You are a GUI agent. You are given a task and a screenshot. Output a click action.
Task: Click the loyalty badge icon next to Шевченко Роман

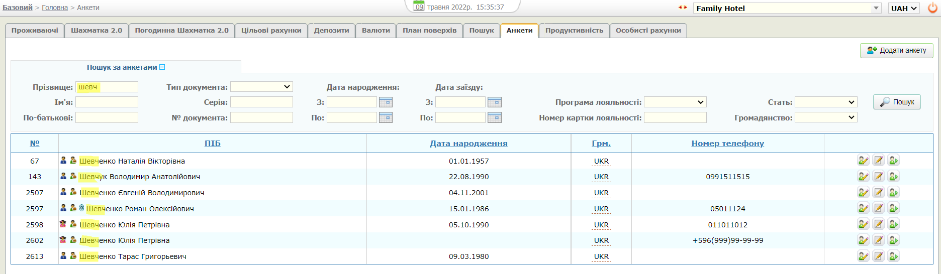(x=82, y=208)
